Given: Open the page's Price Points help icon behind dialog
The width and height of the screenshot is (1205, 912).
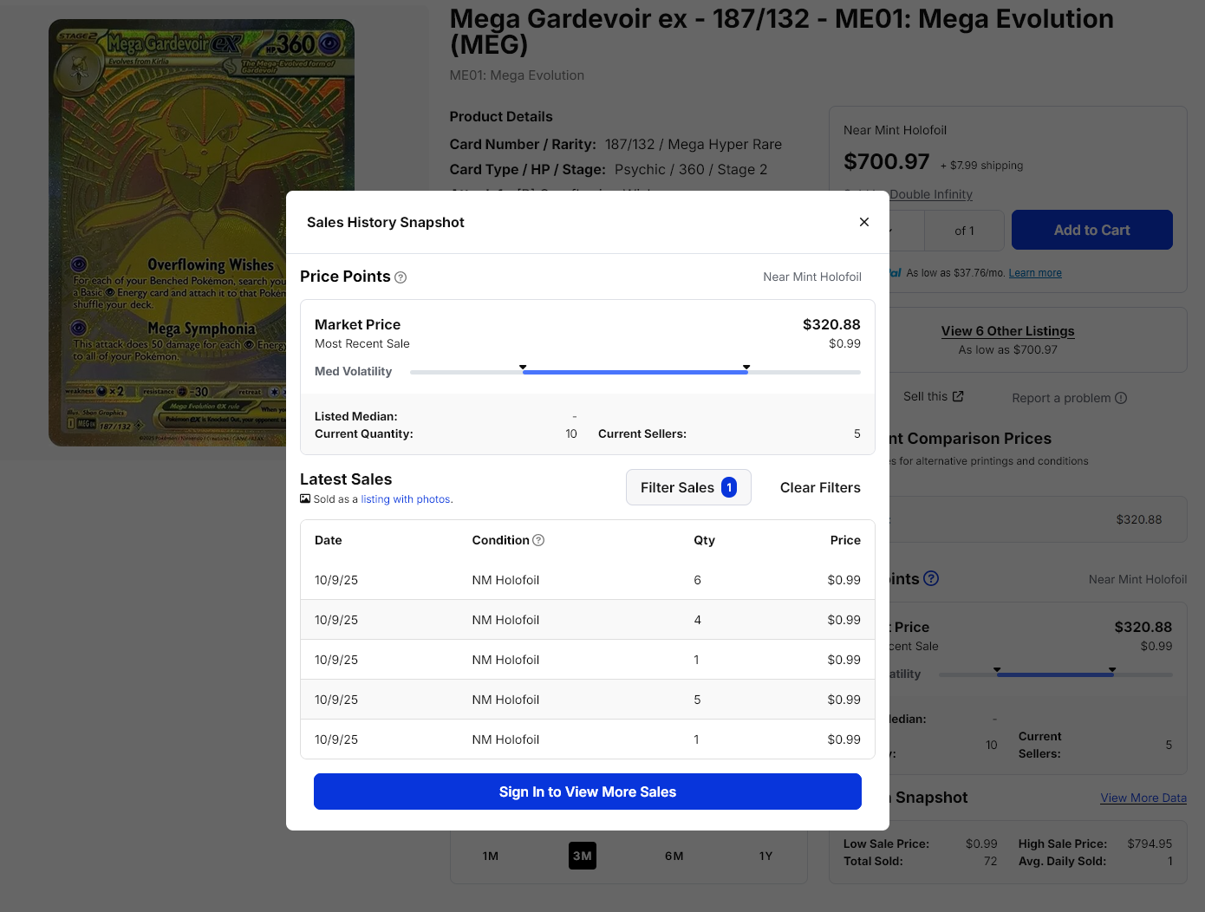Looking at the screenshot, I should pos(931,578).
